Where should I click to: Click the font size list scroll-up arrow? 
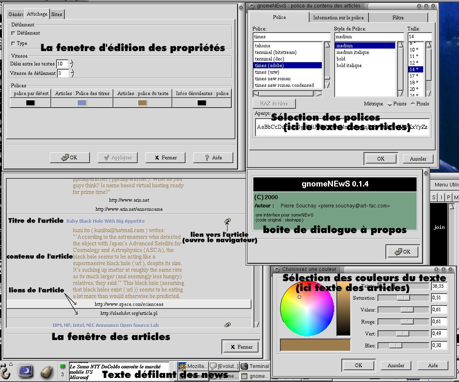coord(429,45)
